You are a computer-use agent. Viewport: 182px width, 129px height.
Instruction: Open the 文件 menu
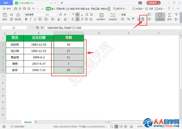pyautogui.click(x=7, y=9)
